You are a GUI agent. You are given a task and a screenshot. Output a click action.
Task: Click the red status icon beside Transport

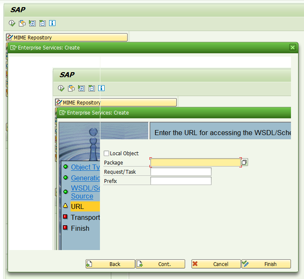(66, 216)
